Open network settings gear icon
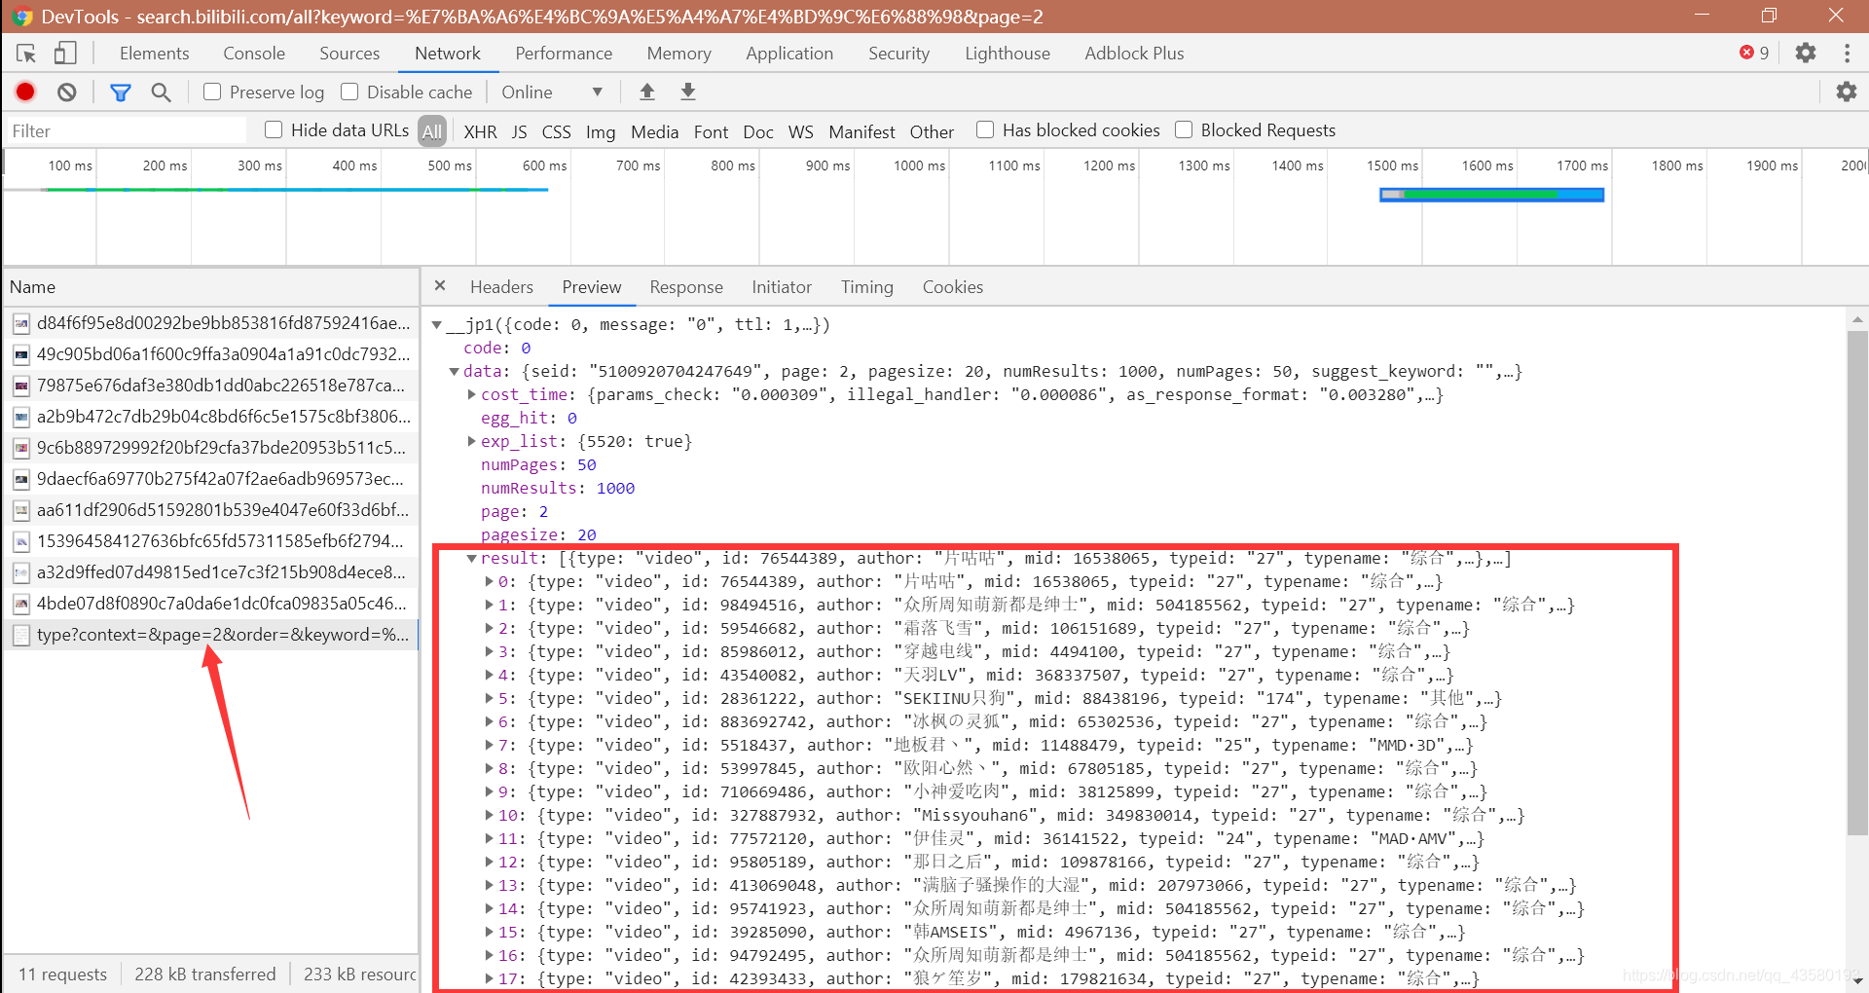 (1846, 92)
